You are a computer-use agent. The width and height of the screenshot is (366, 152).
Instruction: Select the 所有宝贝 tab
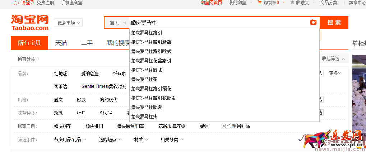click(x=29, y=43)
